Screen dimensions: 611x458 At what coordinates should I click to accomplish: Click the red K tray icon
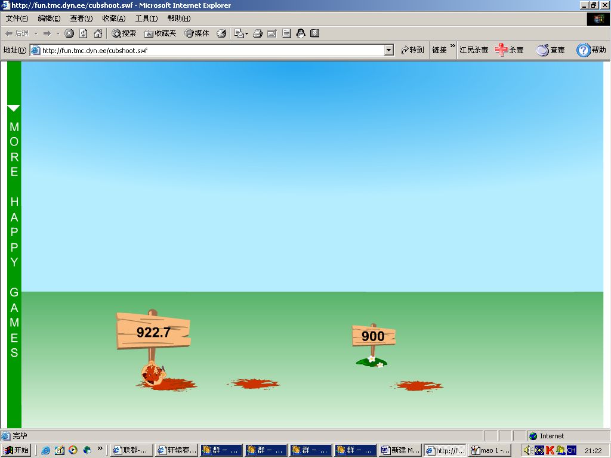point(550,450)
